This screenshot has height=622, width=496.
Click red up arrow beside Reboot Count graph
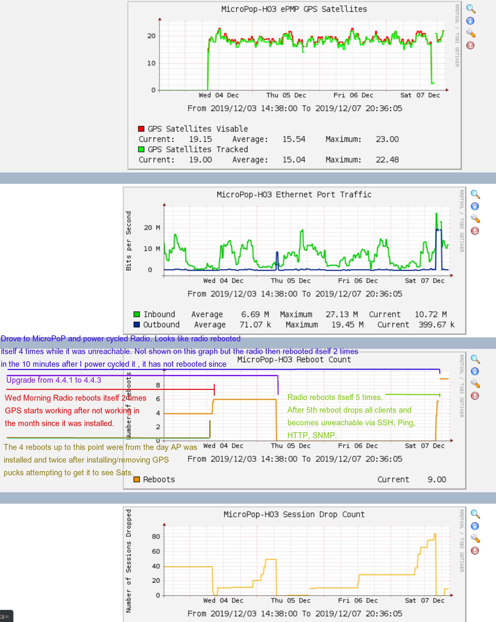475,396
